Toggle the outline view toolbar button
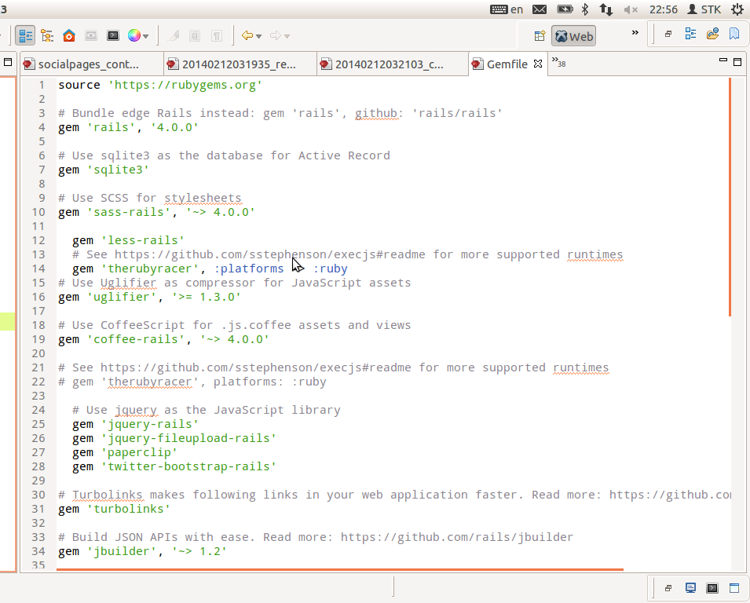Viewport: 750px width, 603px height. 25,36
